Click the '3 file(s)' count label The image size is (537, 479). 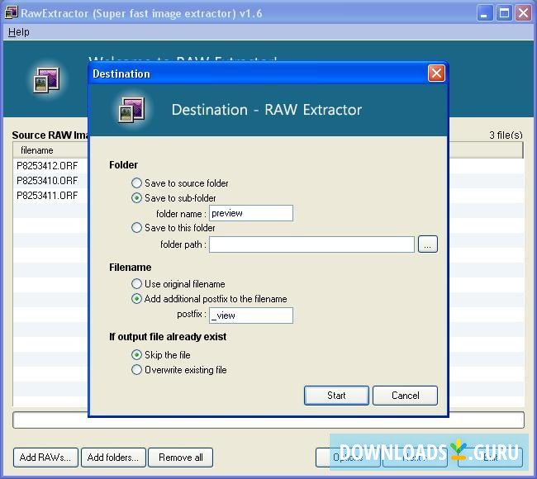506,135
